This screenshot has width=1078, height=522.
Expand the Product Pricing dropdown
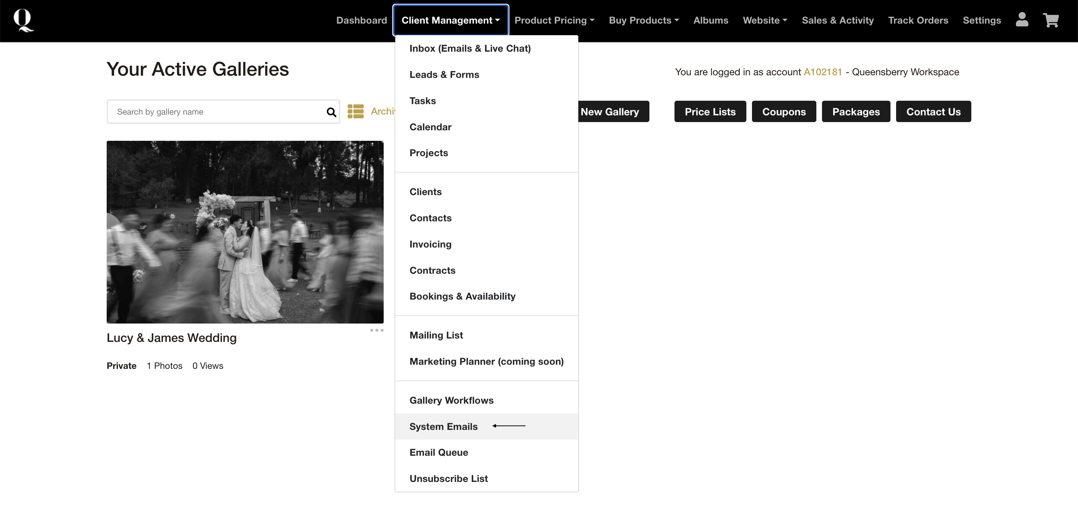(554, 20)
